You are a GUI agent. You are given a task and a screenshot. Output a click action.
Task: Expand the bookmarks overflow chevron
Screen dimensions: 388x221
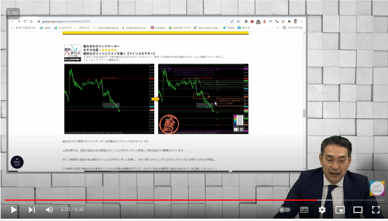point(278,28)
